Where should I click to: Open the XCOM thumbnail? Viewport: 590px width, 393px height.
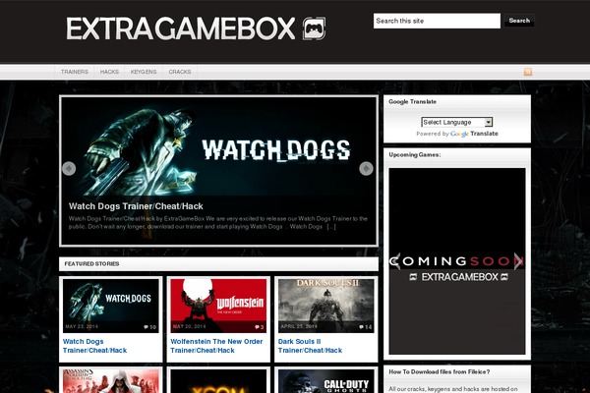218,381
